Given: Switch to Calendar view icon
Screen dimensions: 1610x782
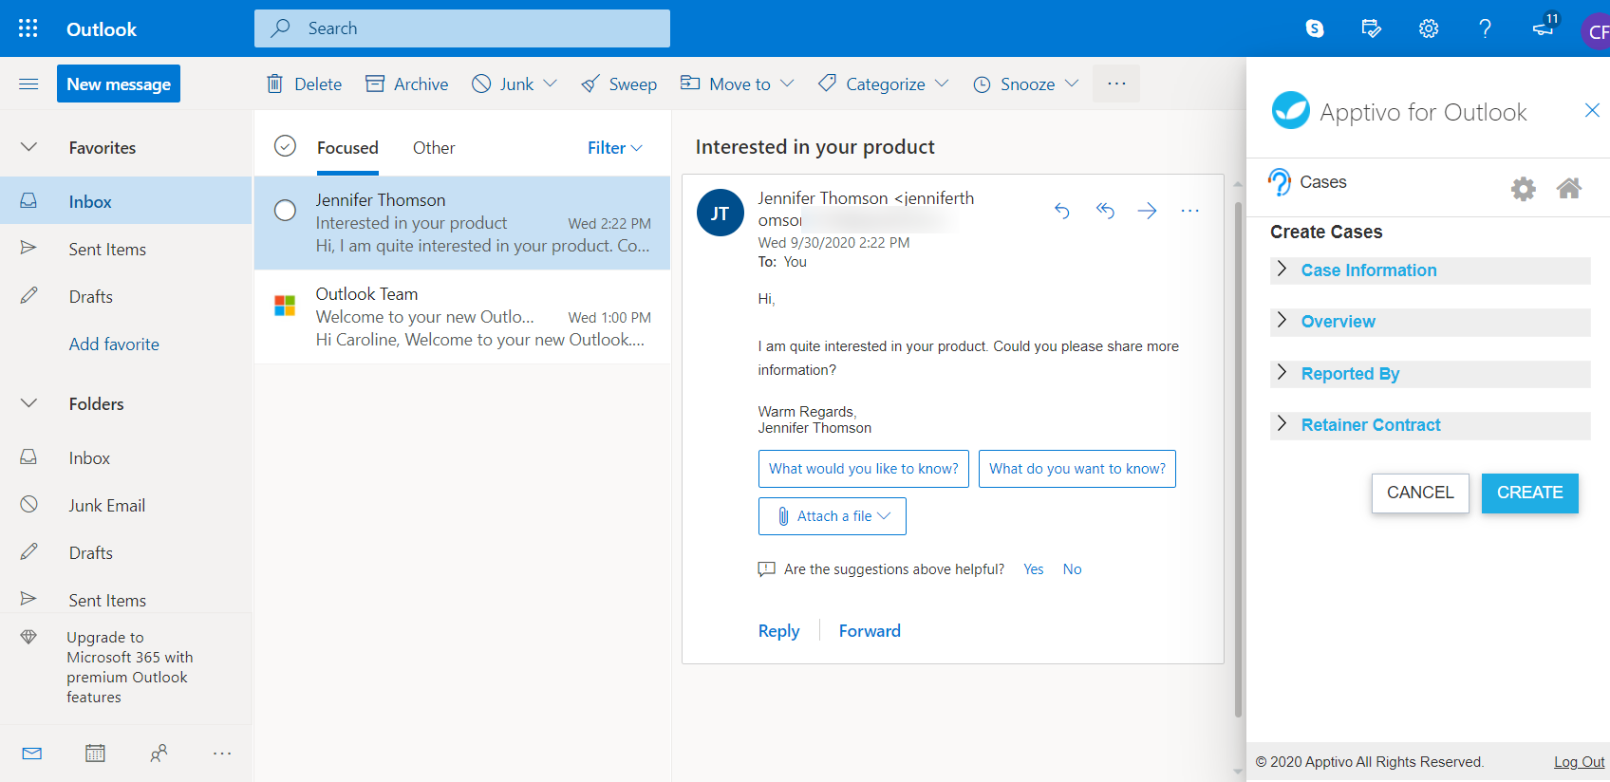Looking at the screenshot, I should click(95, 754).
